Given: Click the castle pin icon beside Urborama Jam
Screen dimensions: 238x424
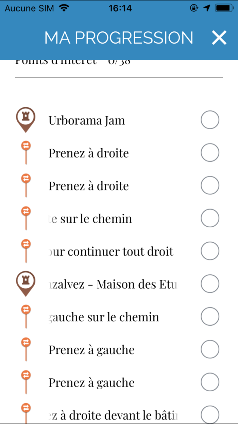Looking at the screenshot, I should point(26,119).
